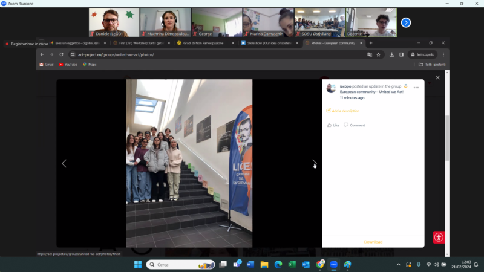The width and height of the screenshot is (484, 272).
Task: Open the Comment option on the photo
Action: pos(354,125)
